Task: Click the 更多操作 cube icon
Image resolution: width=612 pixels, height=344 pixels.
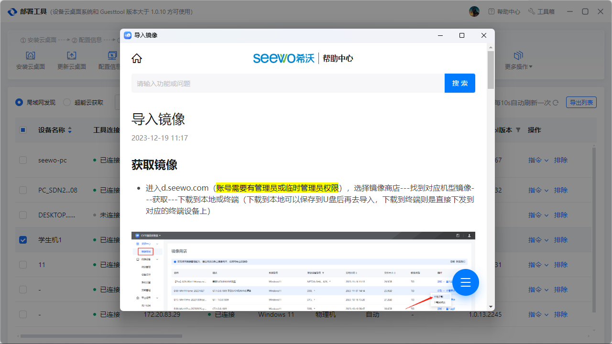Action: (x=519, y=55)
